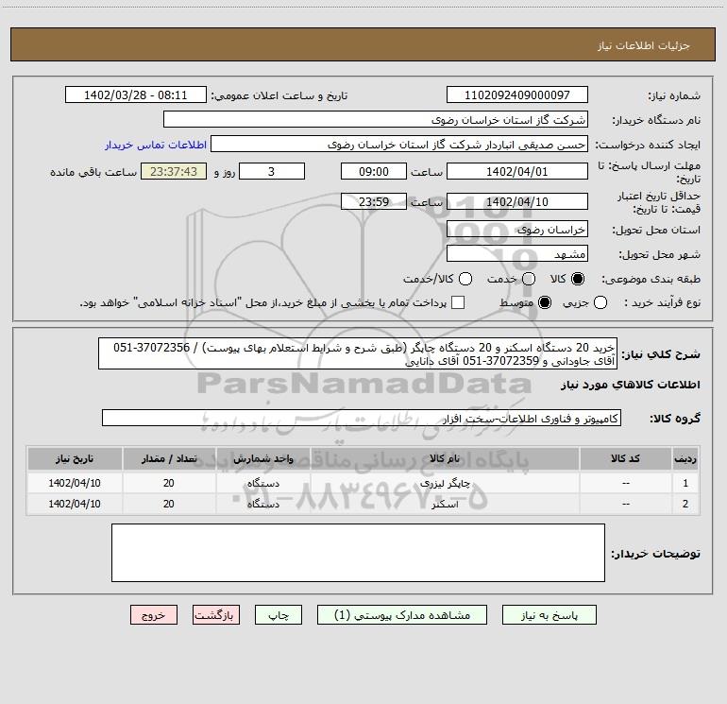This screenshot has width=727, height=704.
Task: Select the خدمت radio button
Action: (529, 279)
